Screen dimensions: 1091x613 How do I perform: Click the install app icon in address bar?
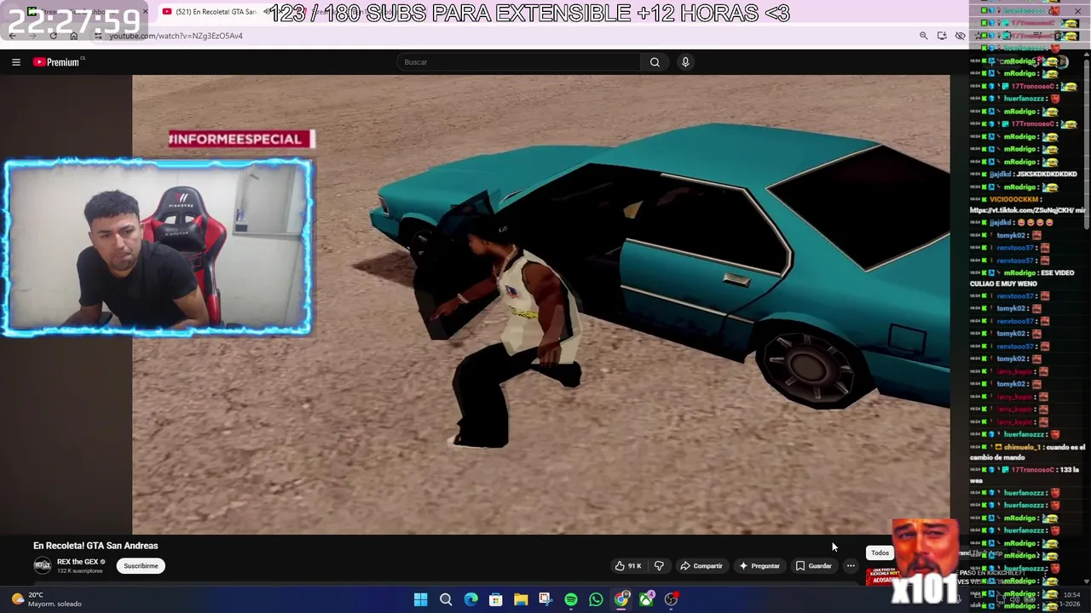[942, 36]
